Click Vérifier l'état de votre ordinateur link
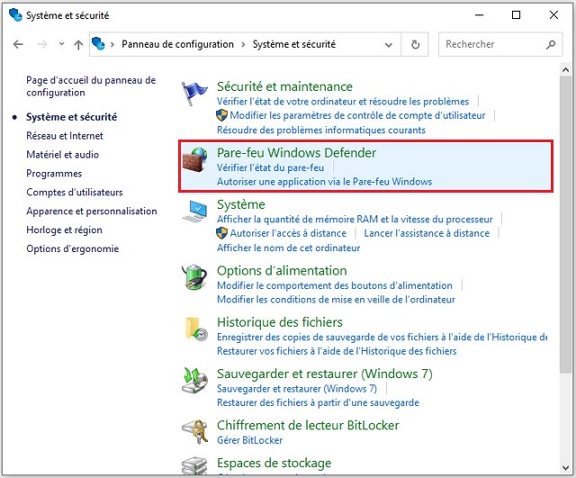The width and height of the screenshot is (576, 478). [342, 102]
